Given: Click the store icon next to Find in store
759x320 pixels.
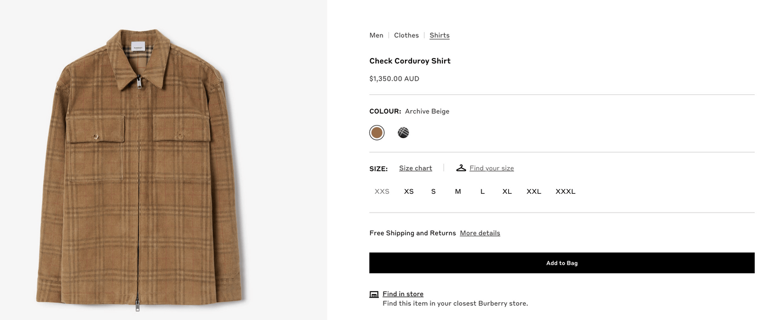Looking at the screenshot, I should point(374,295).
